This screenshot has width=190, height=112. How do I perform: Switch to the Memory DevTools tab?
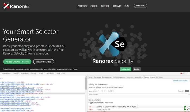click(16, 74)
